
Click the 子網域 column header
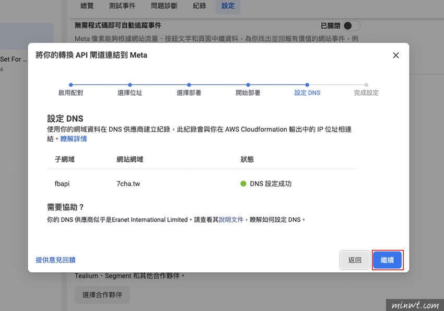tap(65, 159)
